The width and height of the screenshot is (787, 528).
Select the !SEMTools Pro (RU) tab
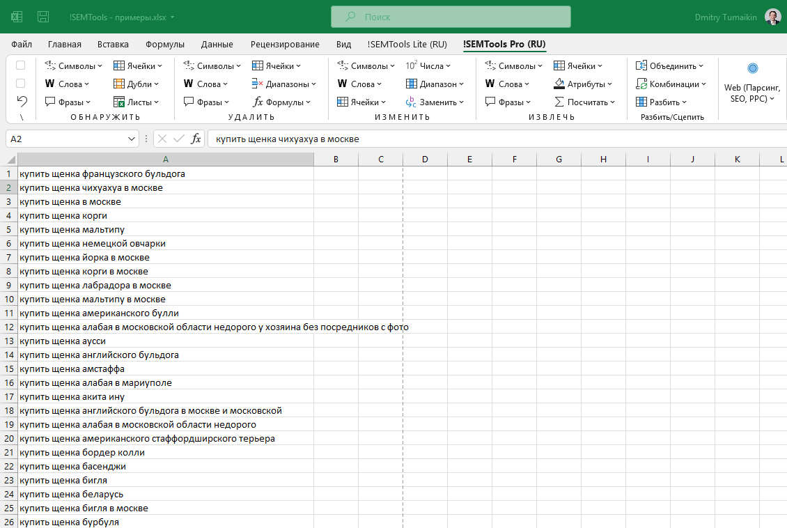tap(504, 44)
